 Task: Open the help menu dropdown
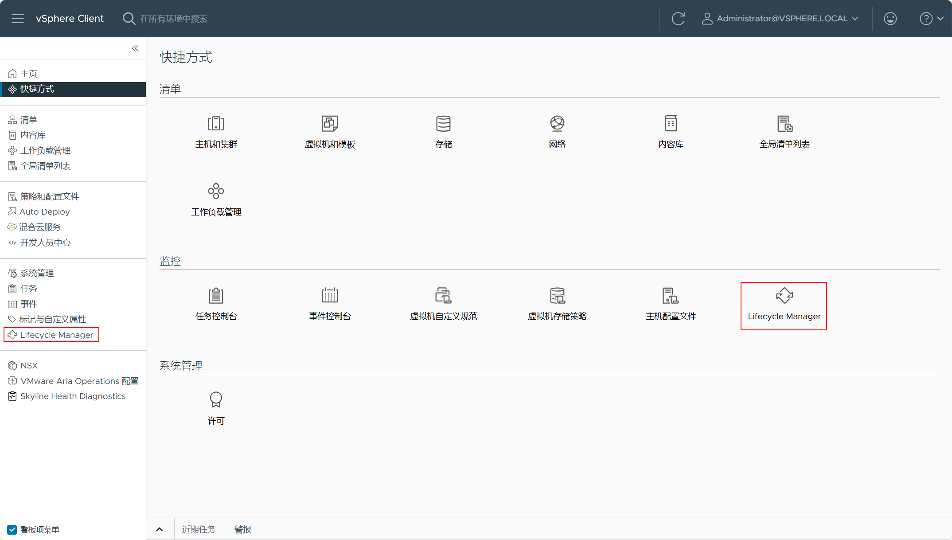pos(932,19)
